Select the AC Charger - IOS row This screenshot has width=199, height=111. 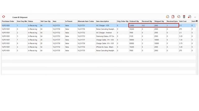pos(99,25)
